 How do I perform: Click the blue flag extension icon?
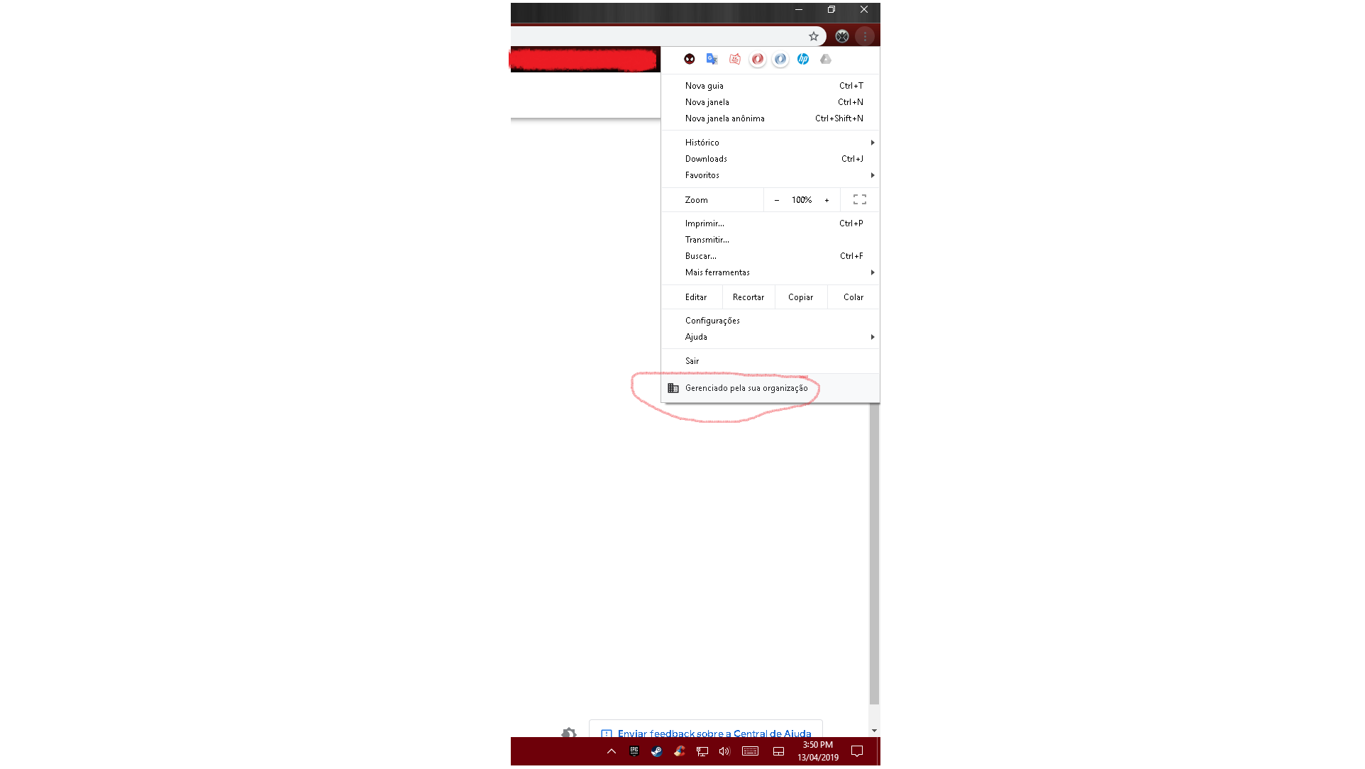(x=712, y=59)
